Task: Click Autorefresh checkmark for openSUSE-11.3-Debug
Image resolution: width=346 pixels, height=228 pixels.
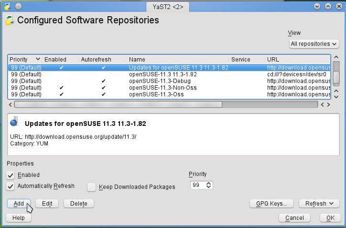Action: point(104,81)
